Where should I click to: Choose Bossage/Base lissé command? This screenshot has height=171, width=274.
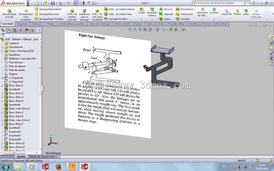tap(47, 14)
